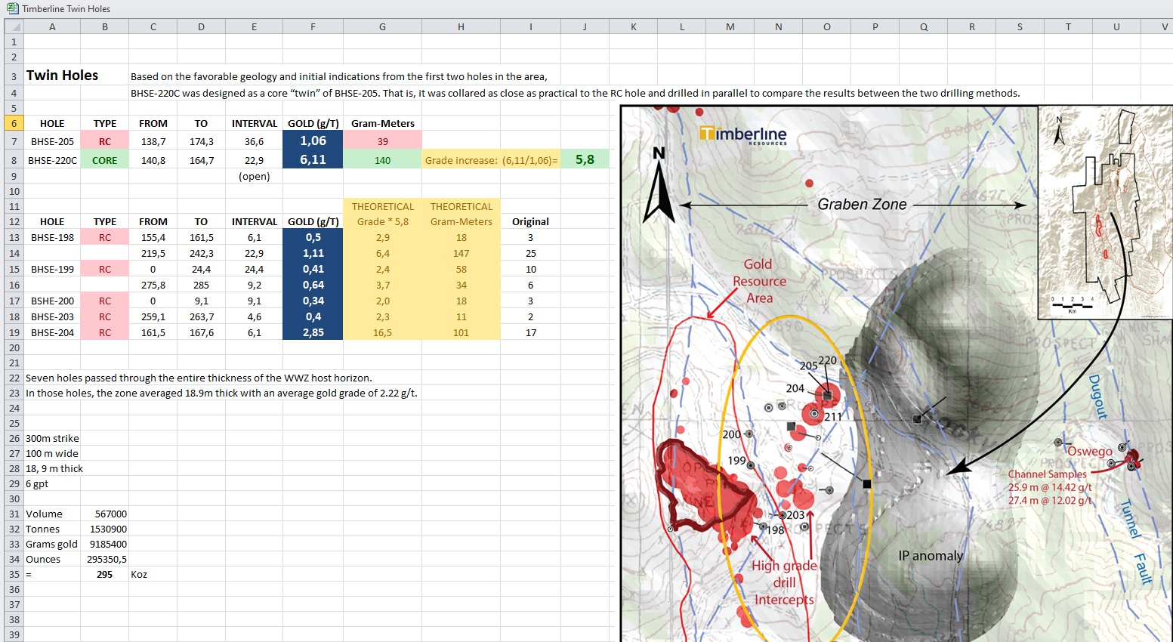Screen dimensions: 1173x642
Task: Select the 138,7 FROM value
Action: click(x=153, y=141)
